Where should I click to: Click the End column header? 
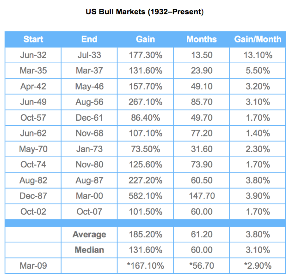(89, 39)
